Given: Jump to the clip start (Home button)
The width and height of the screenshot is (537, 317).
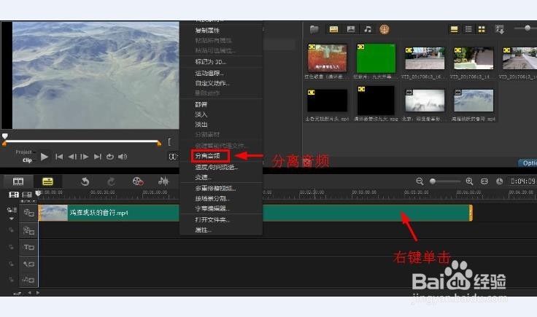Looking at the screenshot, I should tap(59, 157).
